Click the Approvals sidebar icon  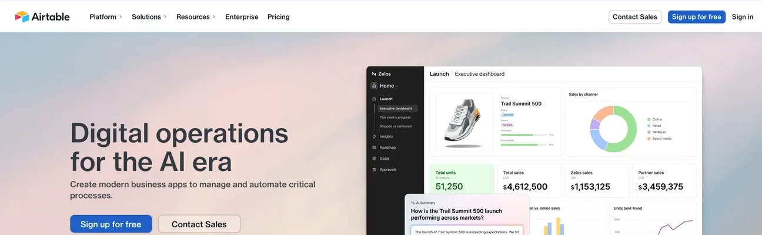tap(375, 170)
